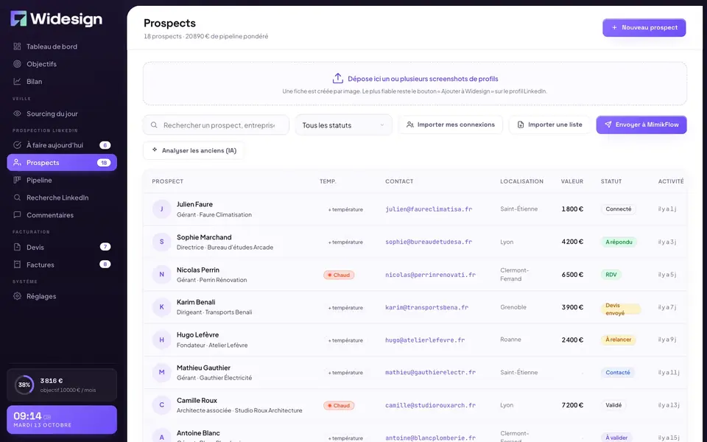
Task: Set temperature for Julien Faure
Action: tap(345, 209)
